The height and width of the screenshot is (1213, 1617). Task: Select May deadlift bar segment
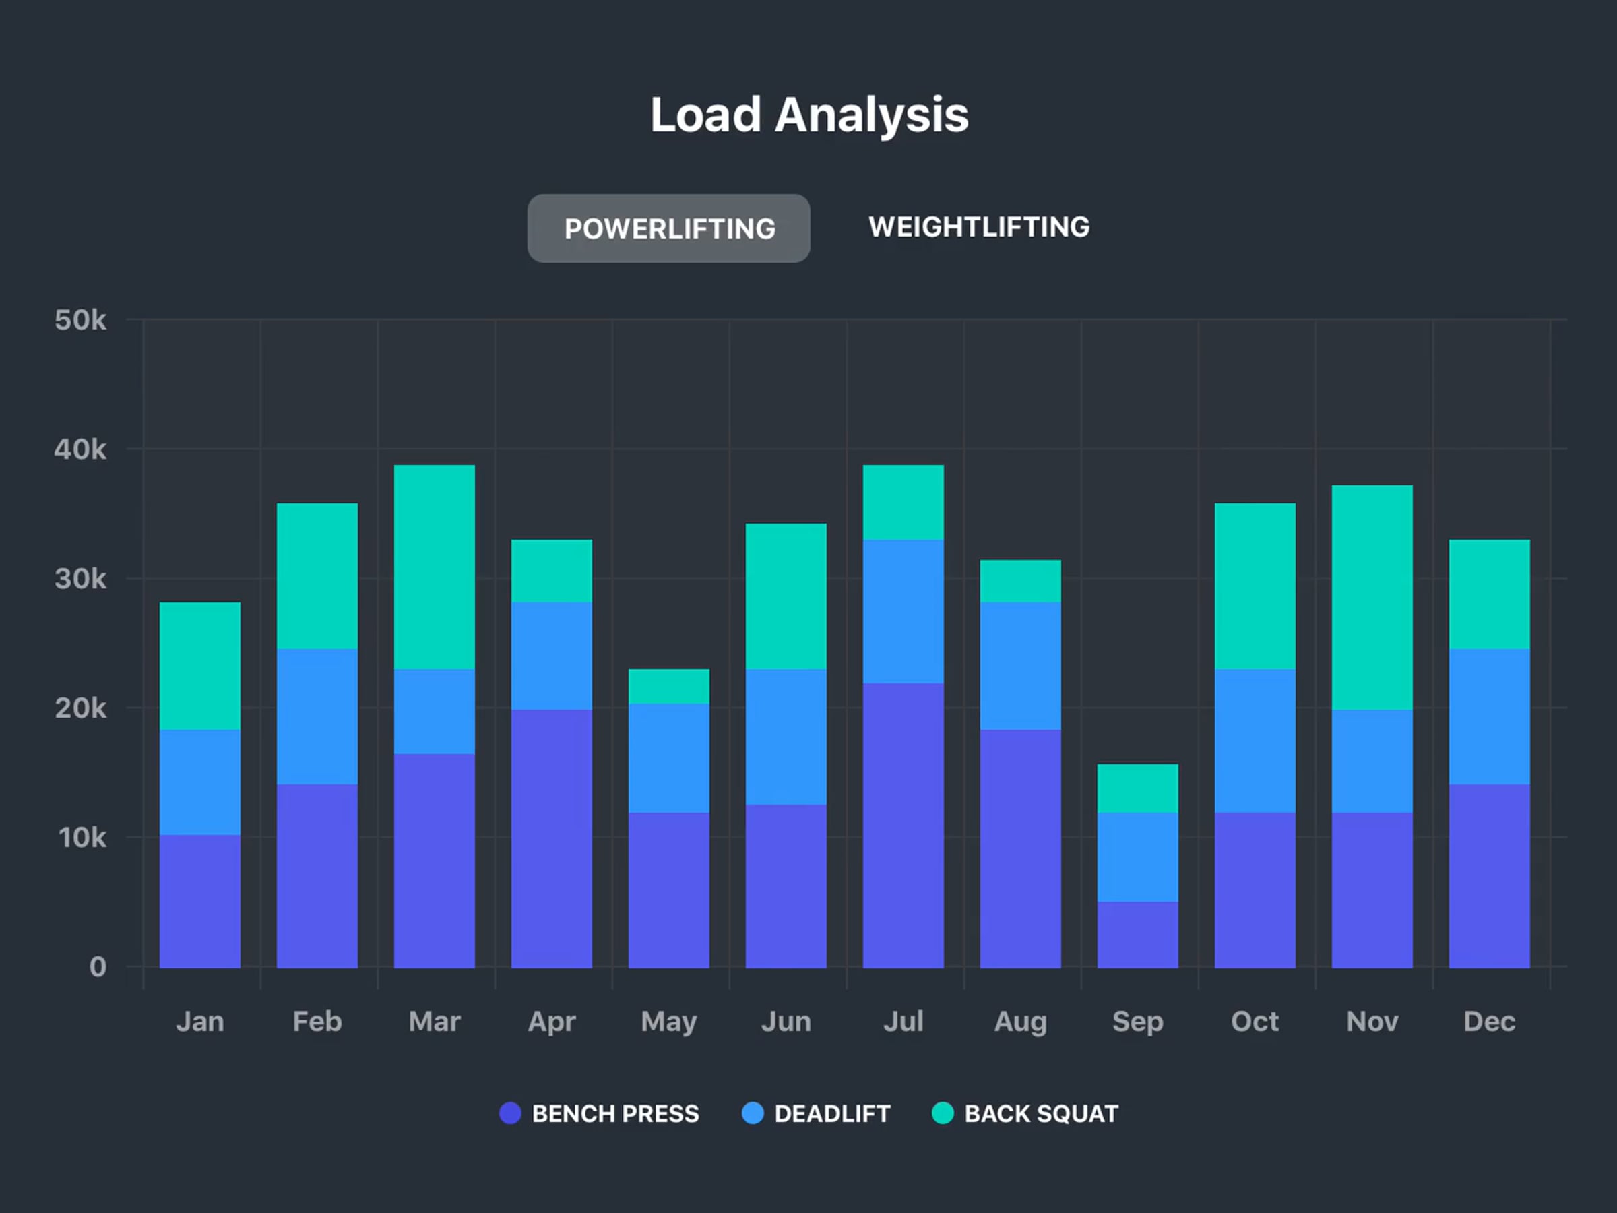668,757
